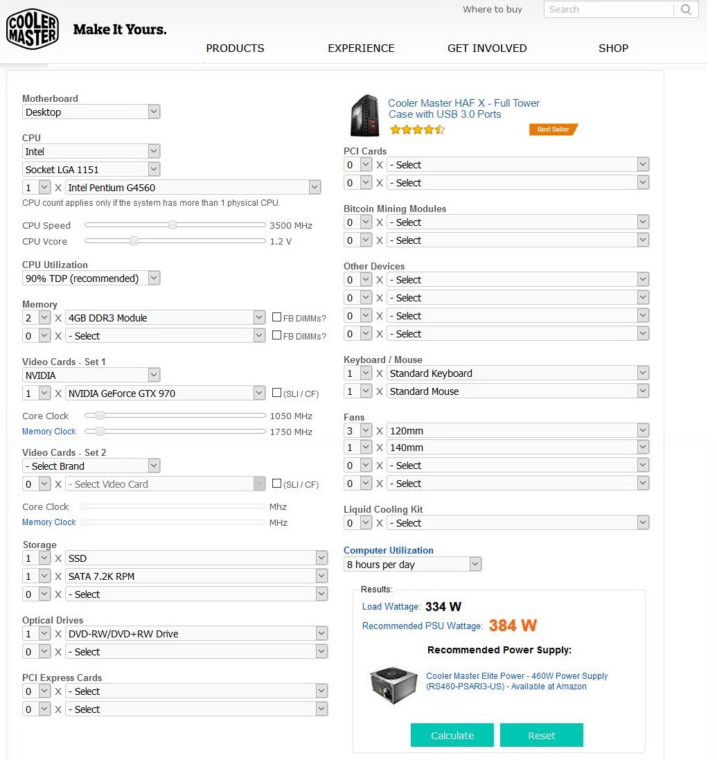Expand the CPU Utilization dropdown
Screen dimensions: 717x760
(x=91, y=278)
